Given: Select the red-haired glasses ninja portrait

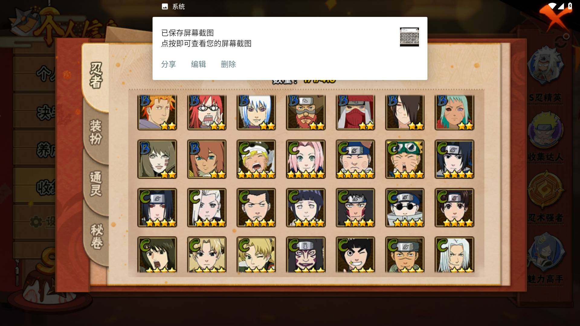Looking at the screenshot, I should click(x=207, y=112).
